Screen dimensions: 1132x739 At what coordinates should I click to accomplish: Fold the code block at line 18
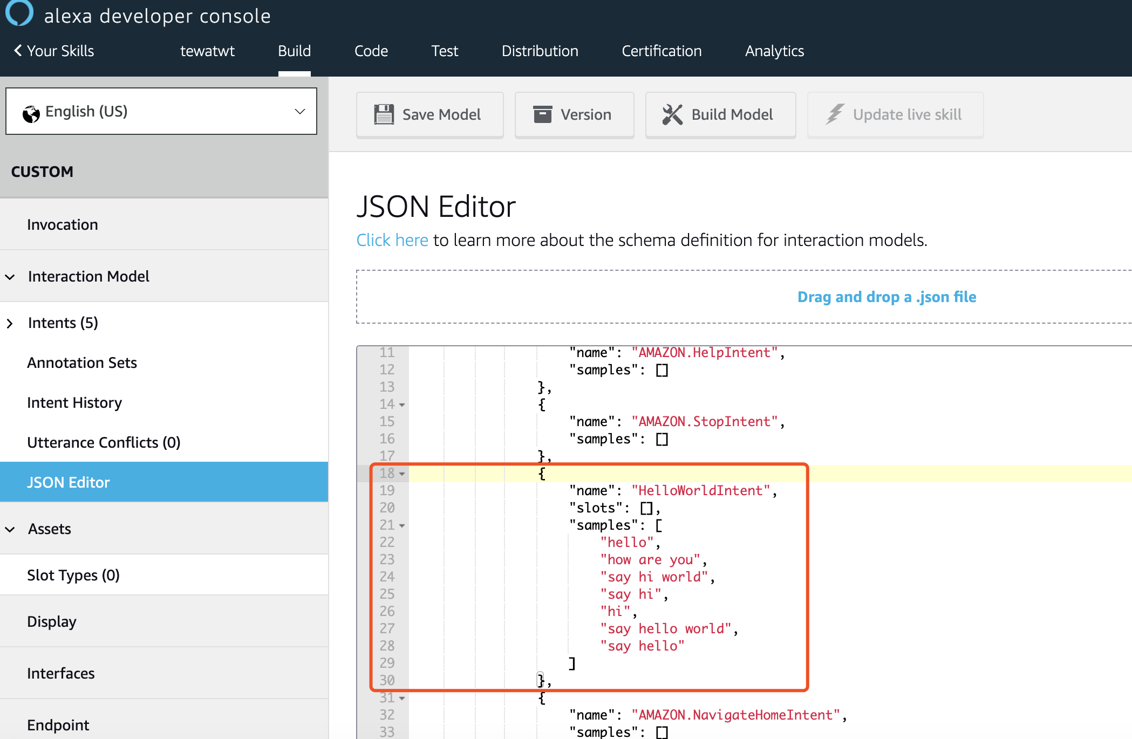pos(402,474)
